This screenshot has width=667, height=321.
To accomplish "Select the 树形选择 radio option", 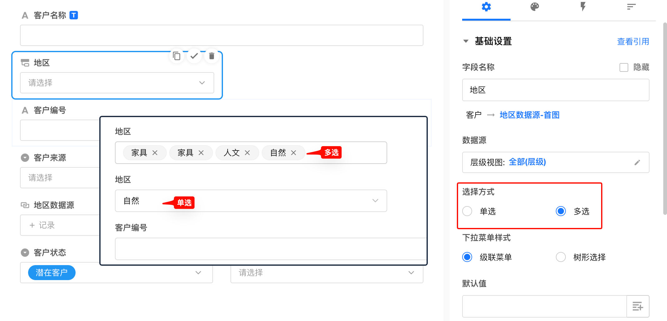I will (561, 257).
